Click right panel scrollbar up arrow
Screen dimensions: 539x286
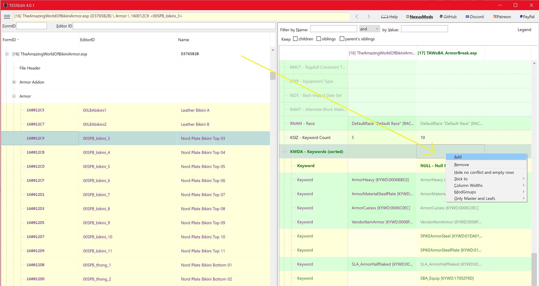534,63
